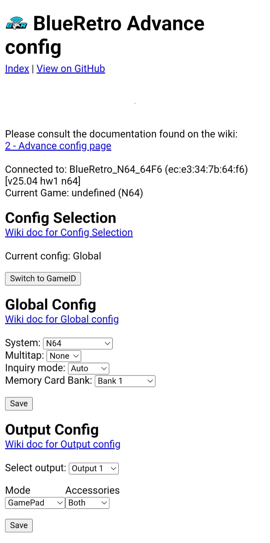Open the Multitap dropdown set to None
This screenshot has height=543, width=270.
point(64,356)
